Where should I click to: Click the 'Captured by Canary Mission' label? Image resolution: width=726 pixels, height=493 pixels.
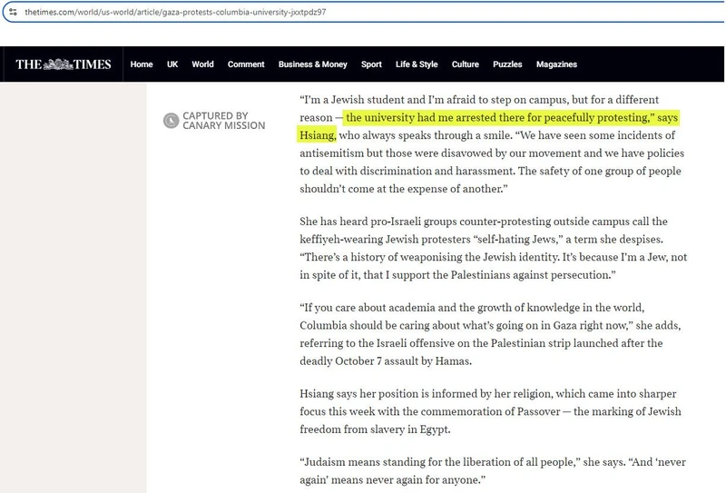coord(224,121)
